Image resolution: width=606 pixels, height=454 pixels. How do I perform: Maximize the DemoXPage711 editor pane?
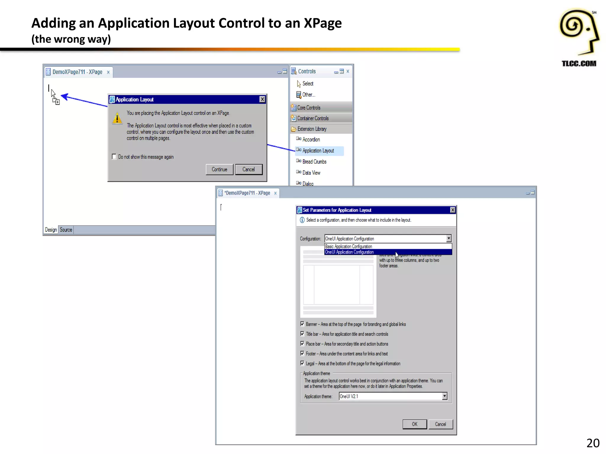[285, 71]
